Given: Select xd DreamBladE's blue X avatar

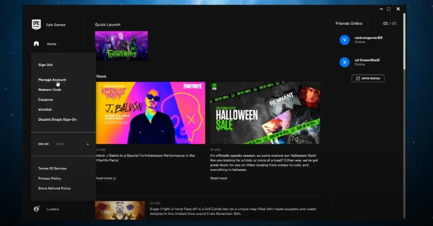Looking at the screenshot, I should pyautogui.click(x=344, y=62).
